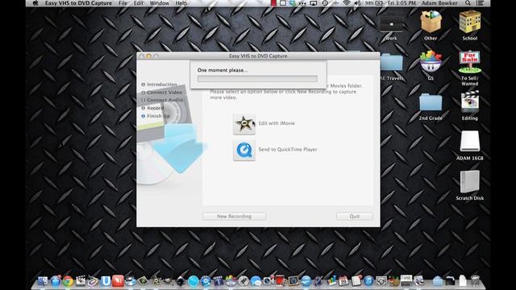Screen dimensions: 516x290
Task: Select the AE Travels folder
Action: [x=391, y=67]
